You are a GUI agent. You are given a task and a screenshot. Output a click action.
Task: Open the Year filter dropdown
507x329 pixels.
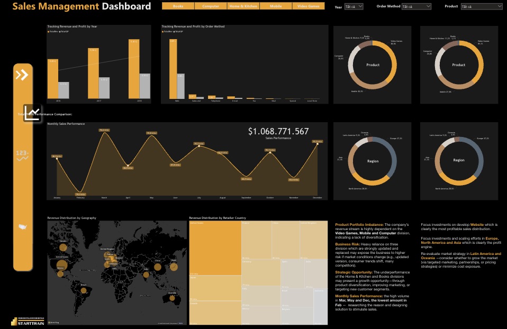pyautogui.click(x=353, y=7)
